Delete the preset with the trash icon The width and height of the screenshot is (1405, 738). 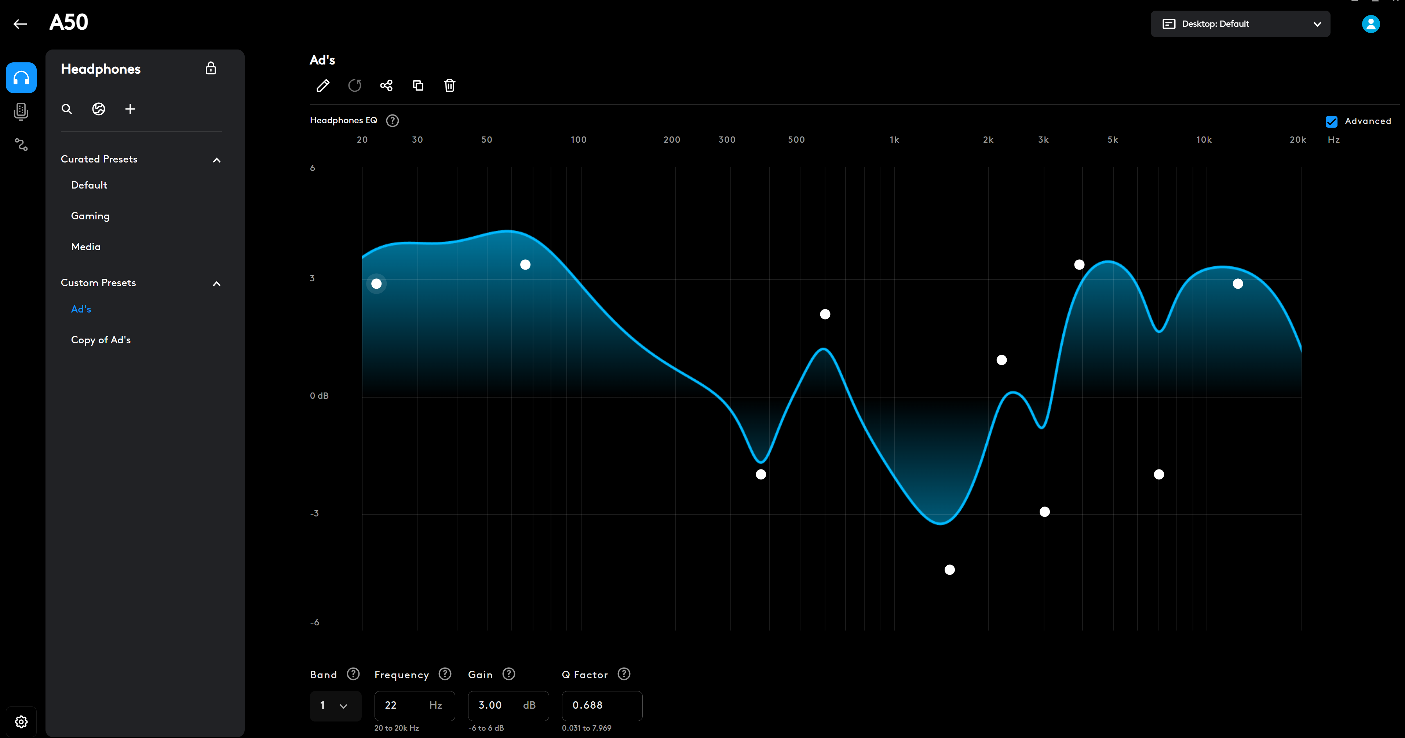coord(449,85)
